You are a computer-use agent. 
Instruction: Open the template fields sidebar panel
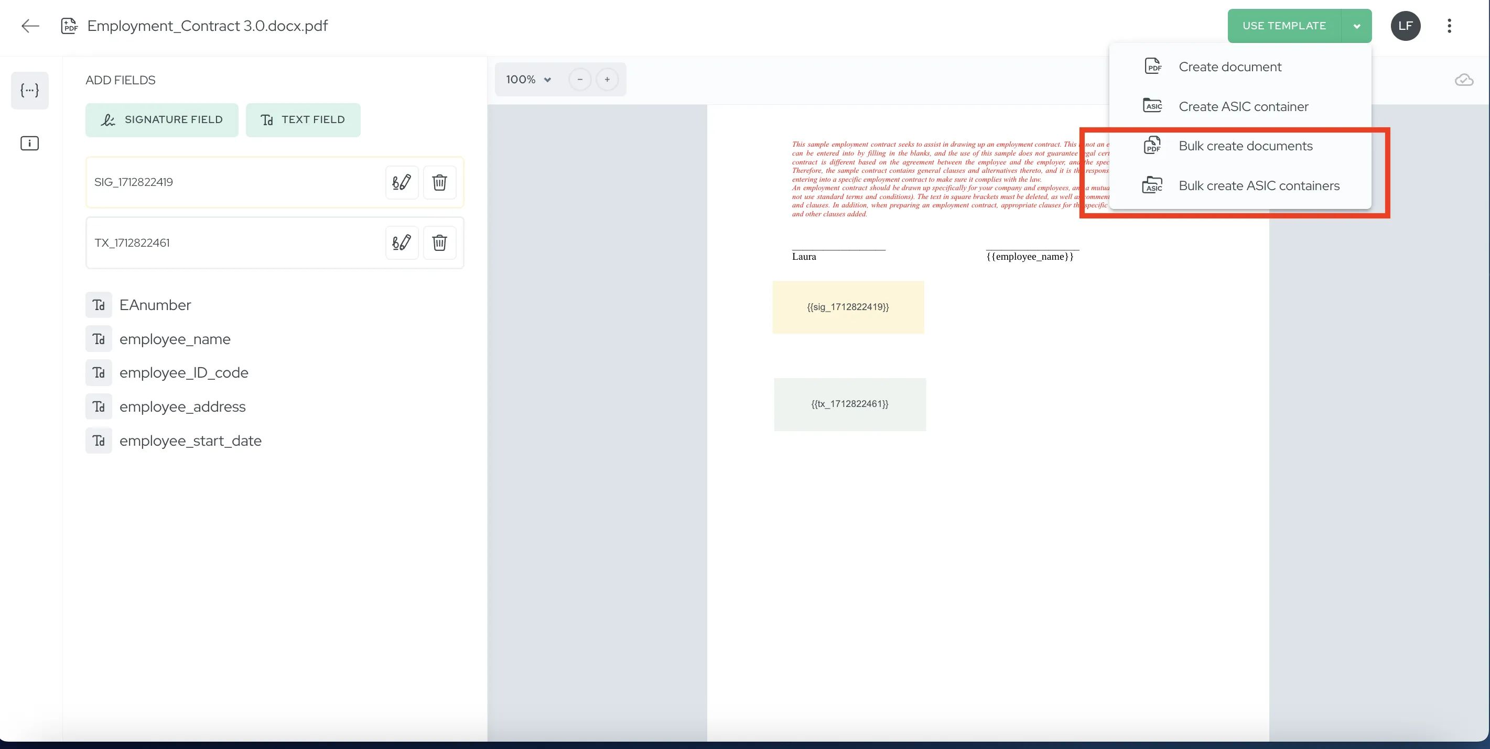tap(29, 90)
